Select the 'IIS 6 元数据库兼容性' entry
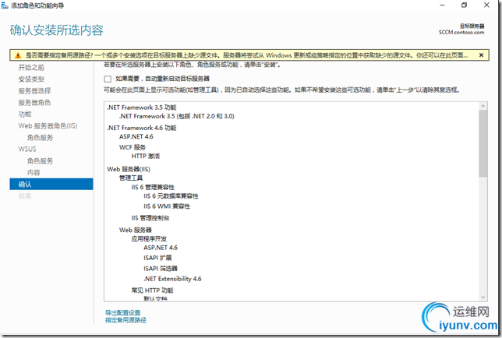This screenshot has height=338, width=502. point(171,196)
